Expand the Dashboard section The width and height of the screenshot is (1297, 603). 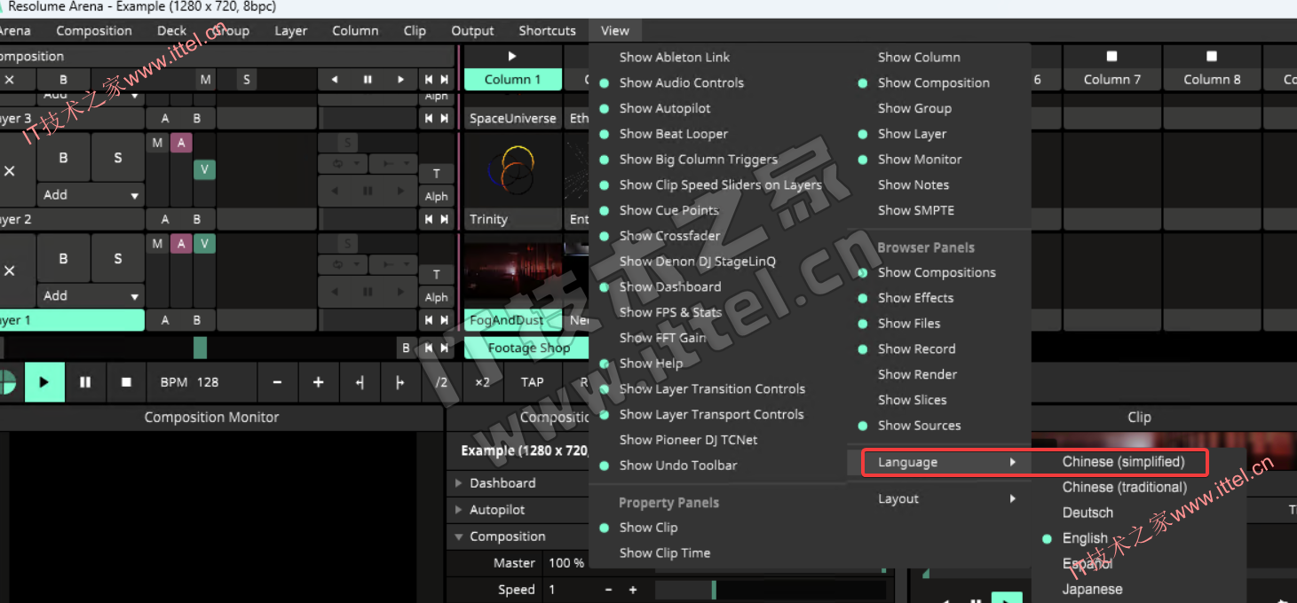point(502,483)
